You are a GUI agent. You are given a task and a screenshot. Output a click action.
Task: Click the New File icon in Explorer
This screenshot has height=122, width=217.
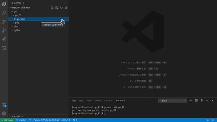point(52,8)
